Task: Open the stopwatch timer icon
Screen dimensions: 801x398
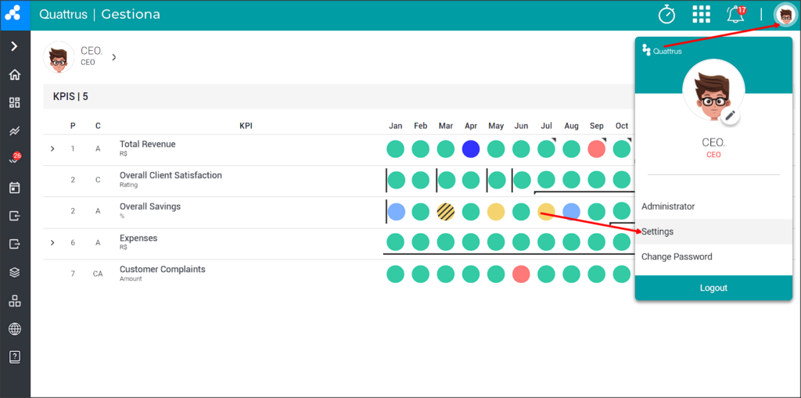Action: [666, 15]
